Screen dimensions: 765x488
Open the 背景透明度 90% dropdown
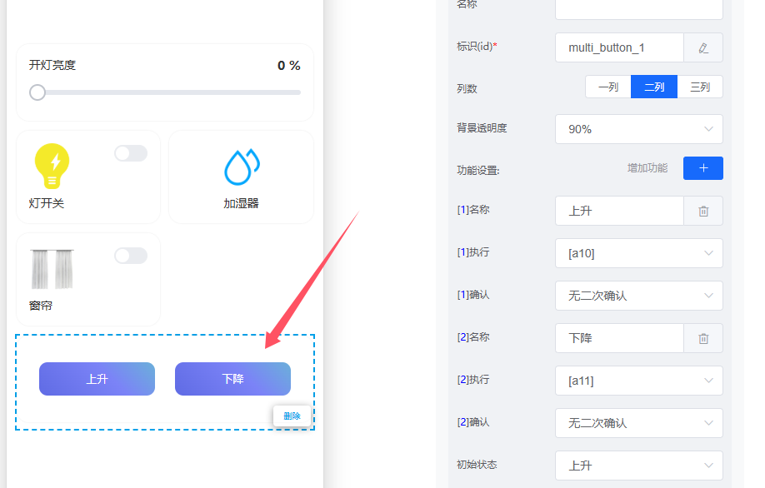tap(638, 129)
